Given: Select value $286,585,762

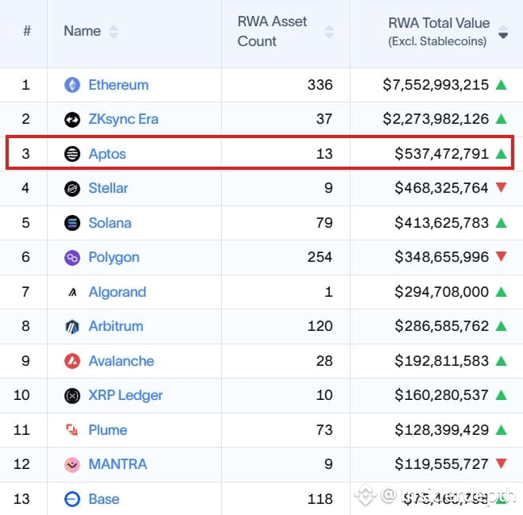Looking at the screenshot, I should click(x=442, y=326).
